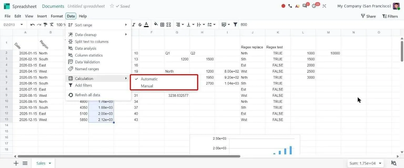Viewport: 404px width, 168px height.
Task: Choose Split text to columns
Action: tap(98, 42)
